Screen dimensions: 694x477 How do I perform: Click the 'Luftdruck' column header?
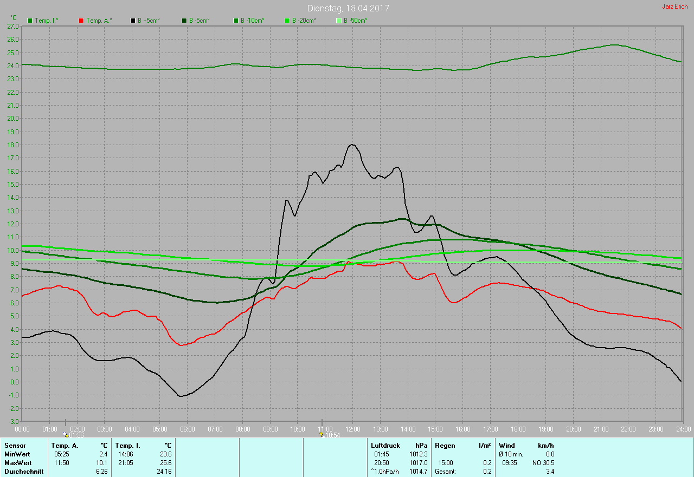[385, 446]
